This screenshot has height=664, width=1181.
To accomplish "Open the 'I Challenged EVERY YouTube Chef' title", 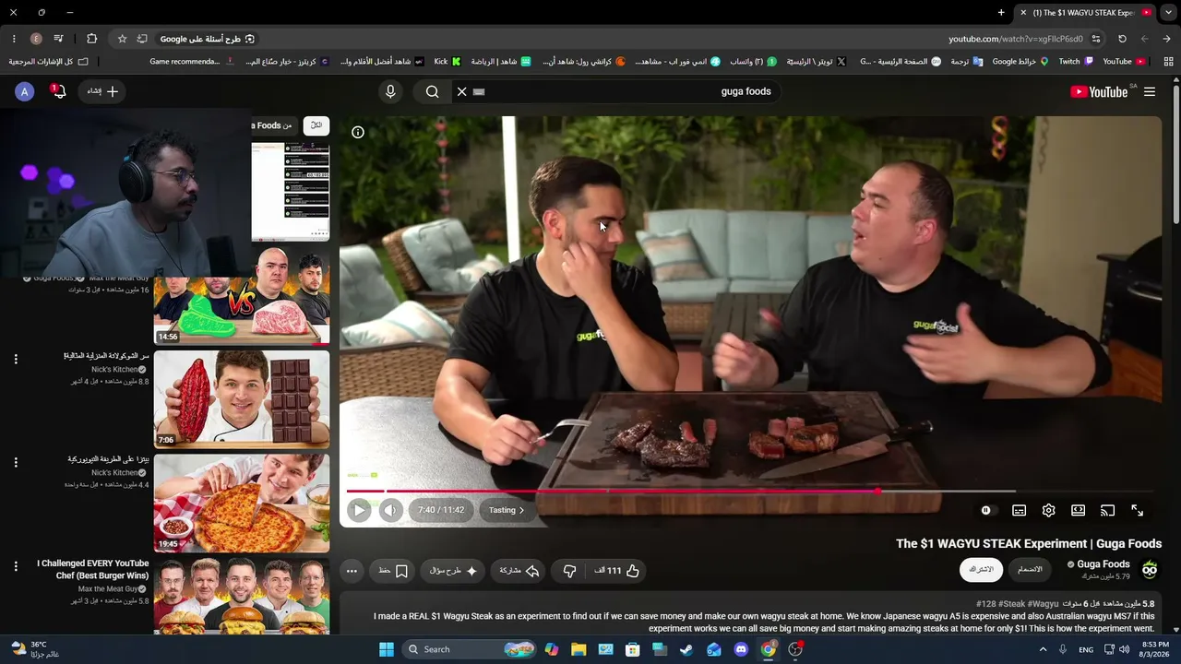I will tap(93, 569).
